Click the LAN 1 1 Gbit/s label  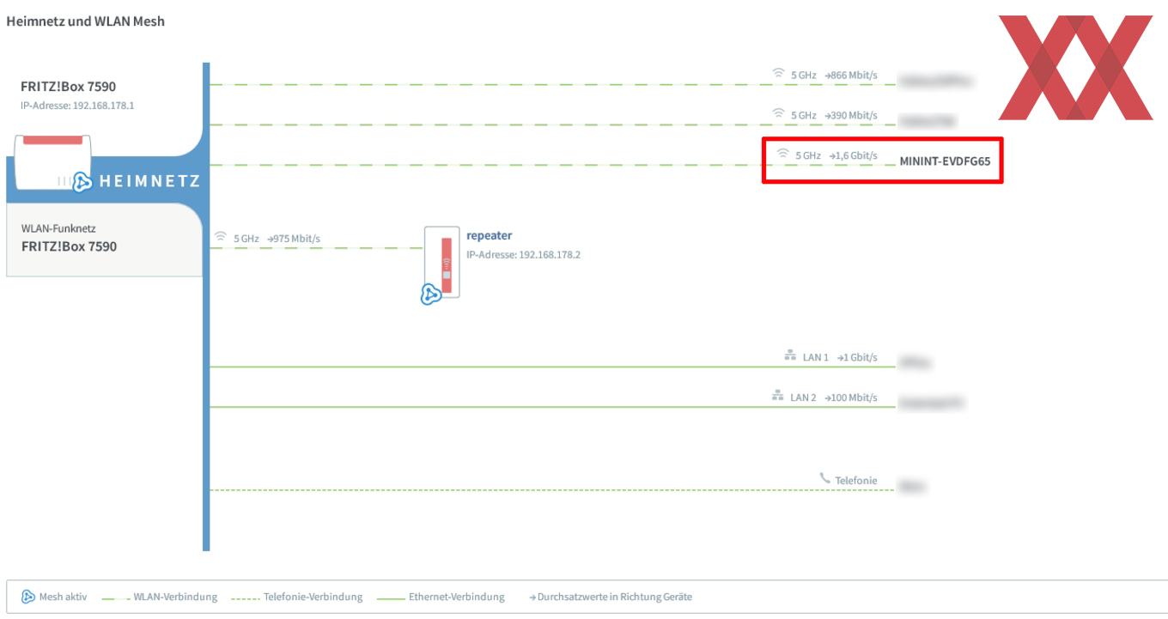tap(840, 357)
